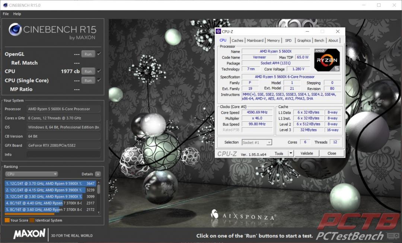
Task: Expand the ranking Details arrow
Action: tap(98, 174)
